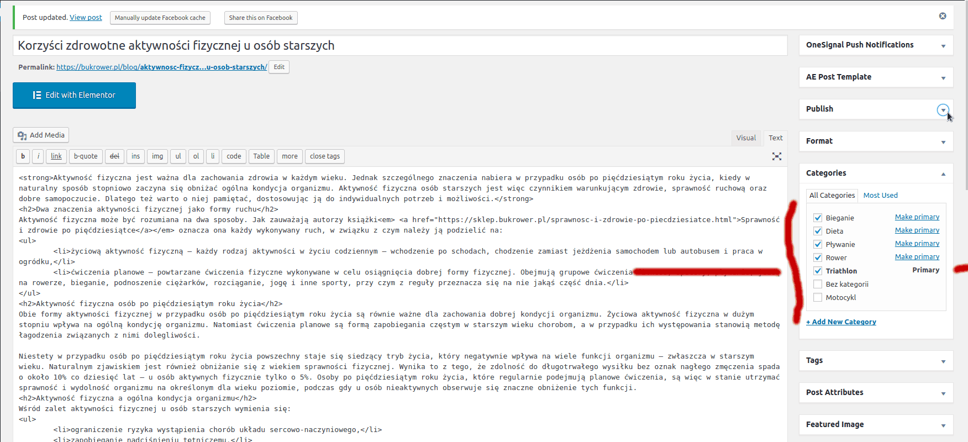Insert a link with the link quicktag
This screenshot has height=442, width=968.
click(x=56, y=156)
